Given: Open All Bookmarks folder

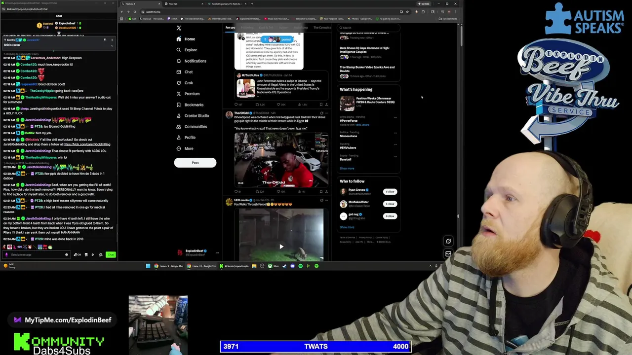Looking at the screenshot, I should pyautogui.click(x=448, y=19).
